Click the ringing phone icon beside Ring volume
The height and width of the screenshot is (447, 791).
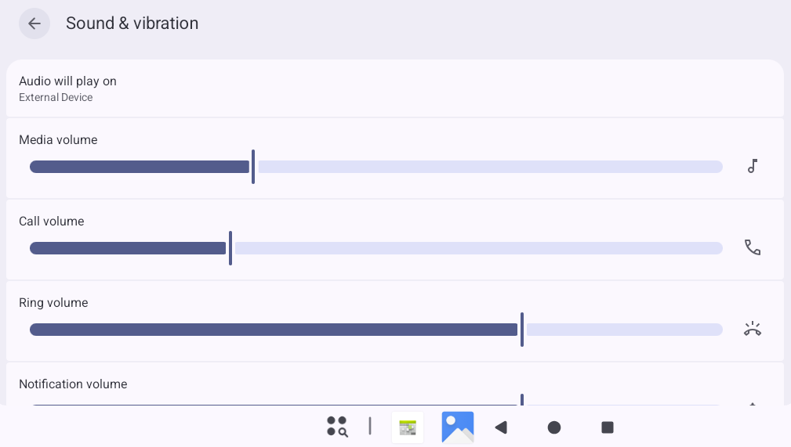(x=752, y=329)
